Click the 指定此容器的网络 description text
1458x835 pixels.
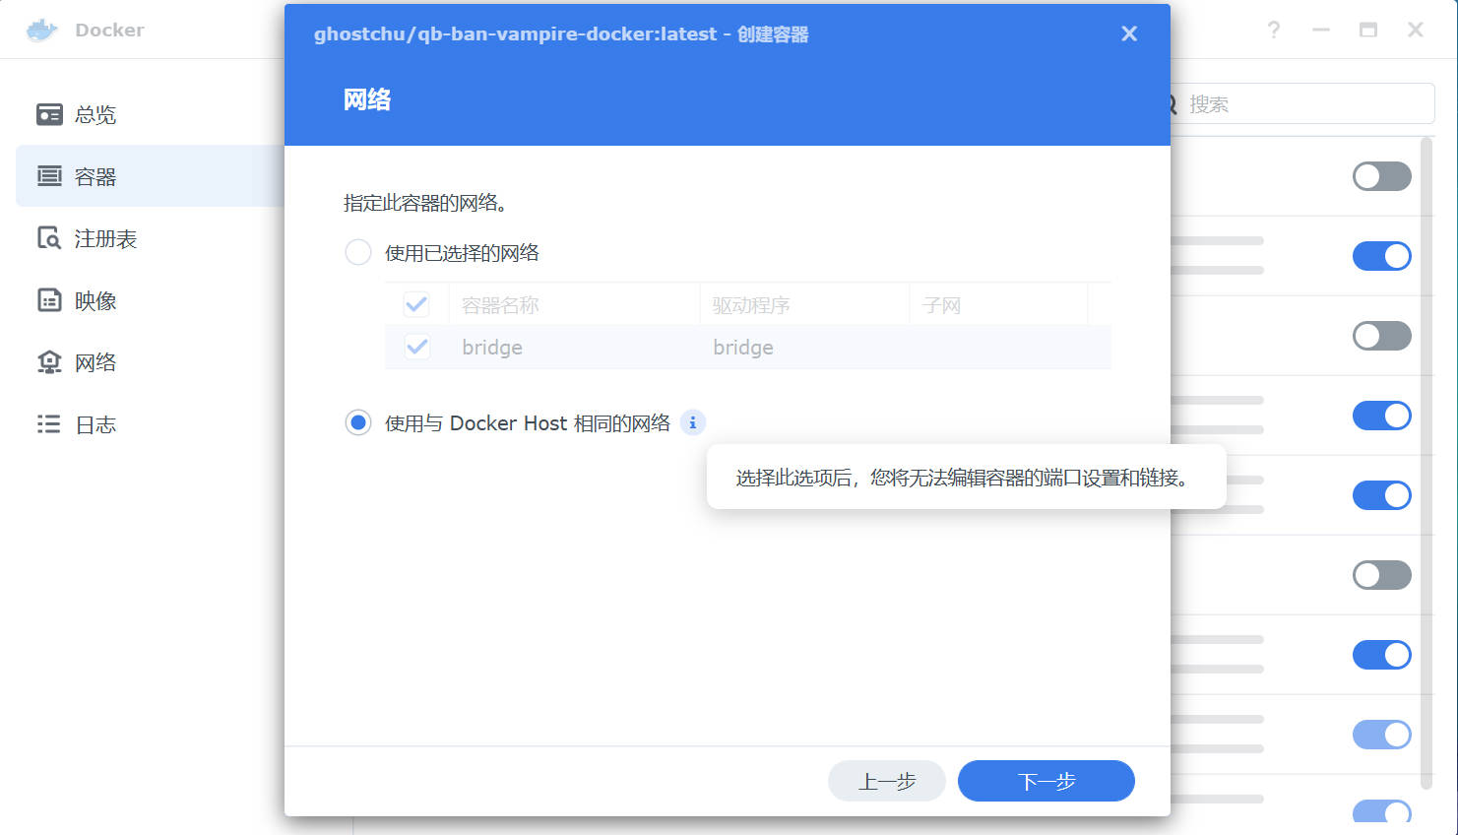point(425,203)
